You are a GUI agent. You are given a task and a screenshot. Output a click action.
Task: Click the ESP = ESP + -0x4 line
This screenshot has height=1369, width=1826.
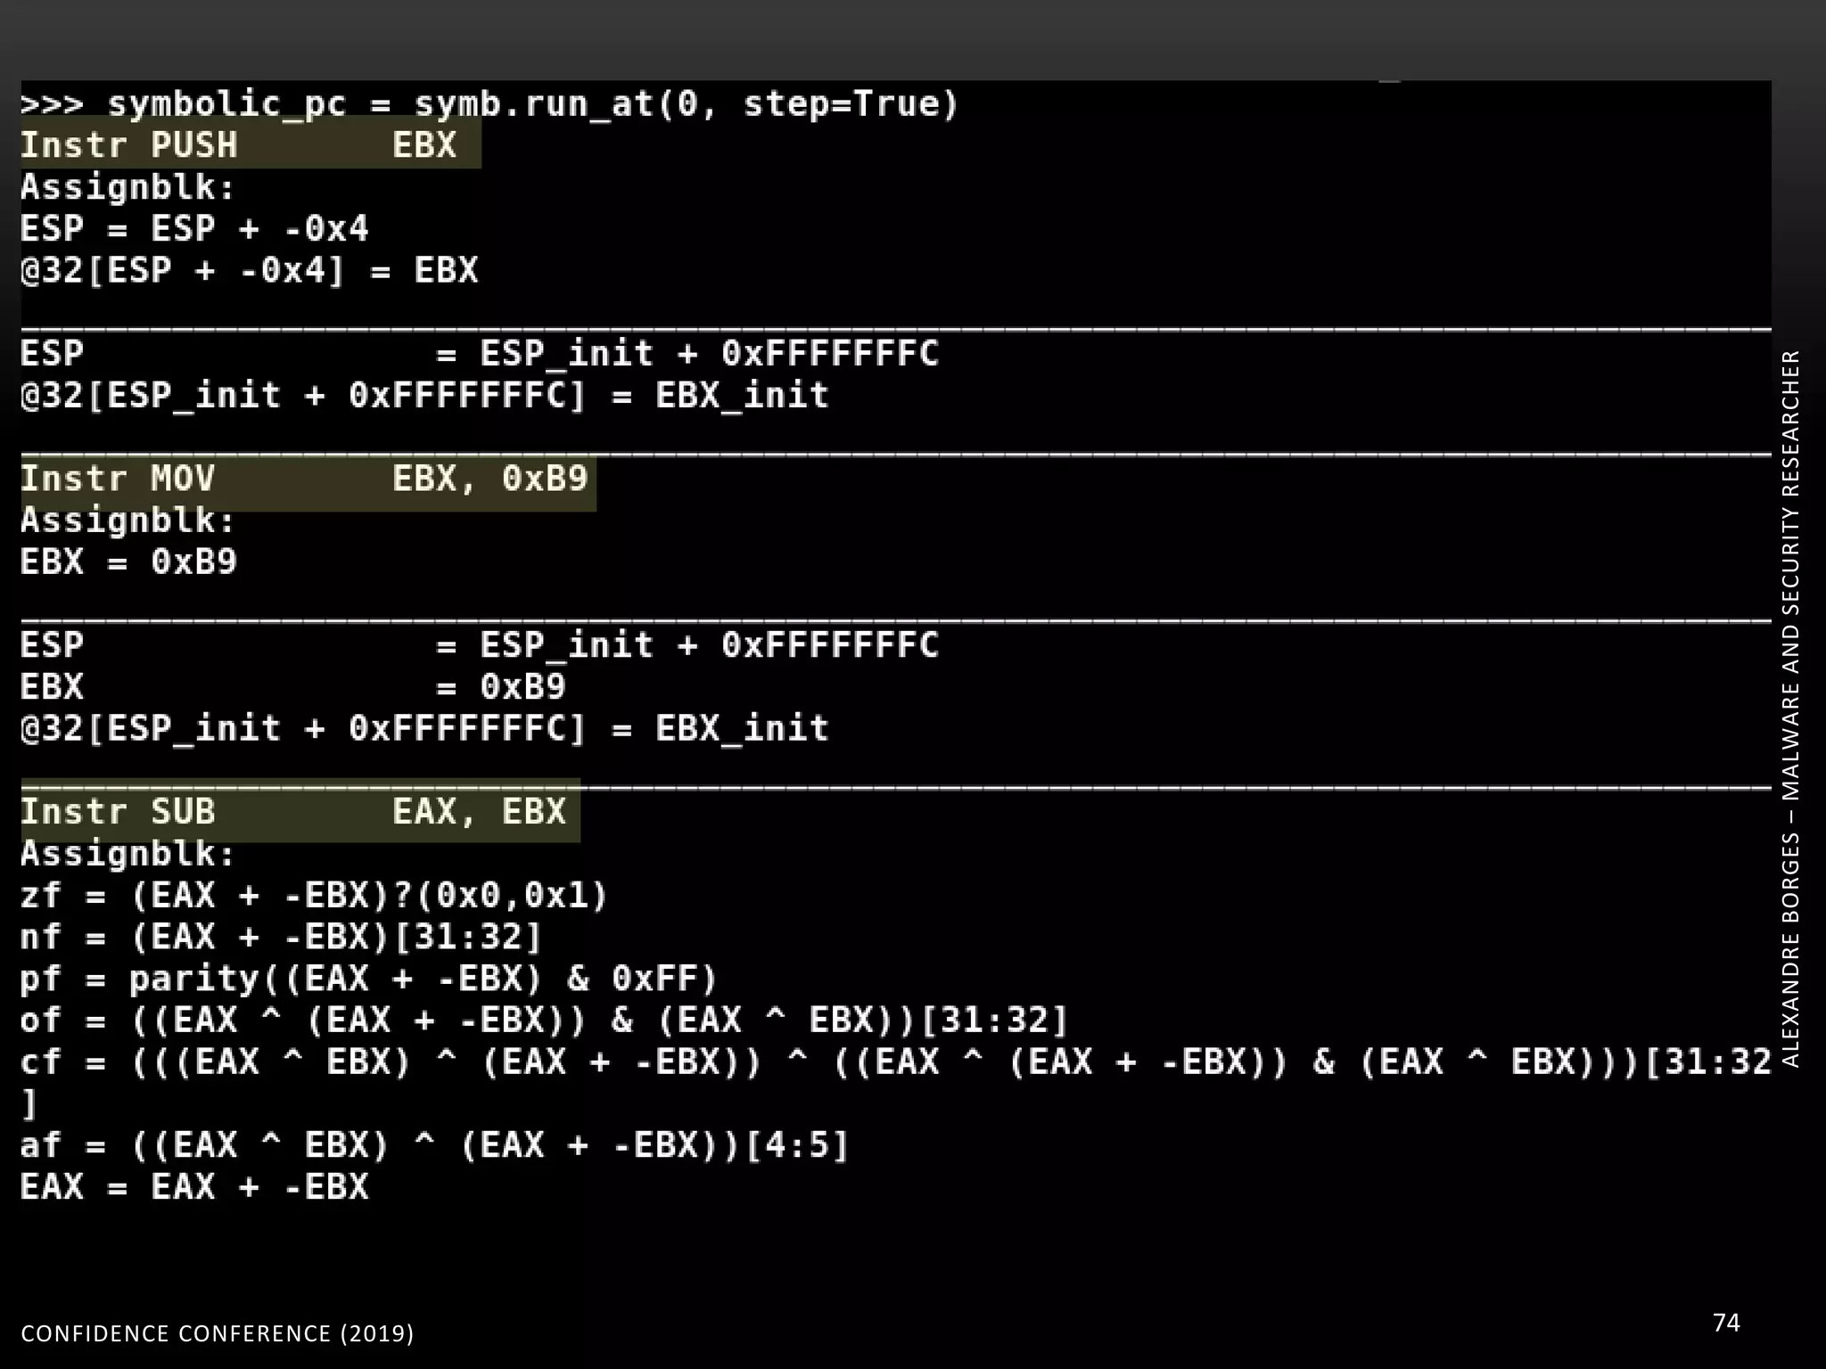[194, 229]
